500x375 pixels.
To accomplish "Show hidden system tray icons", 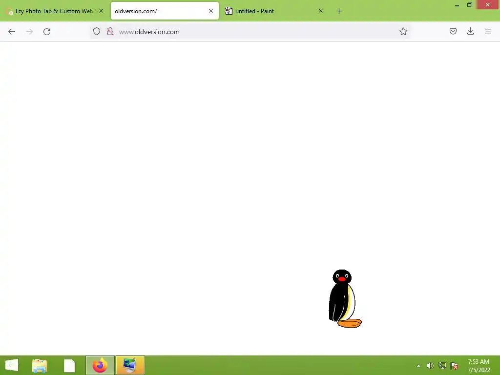I will tap(418, 366).
